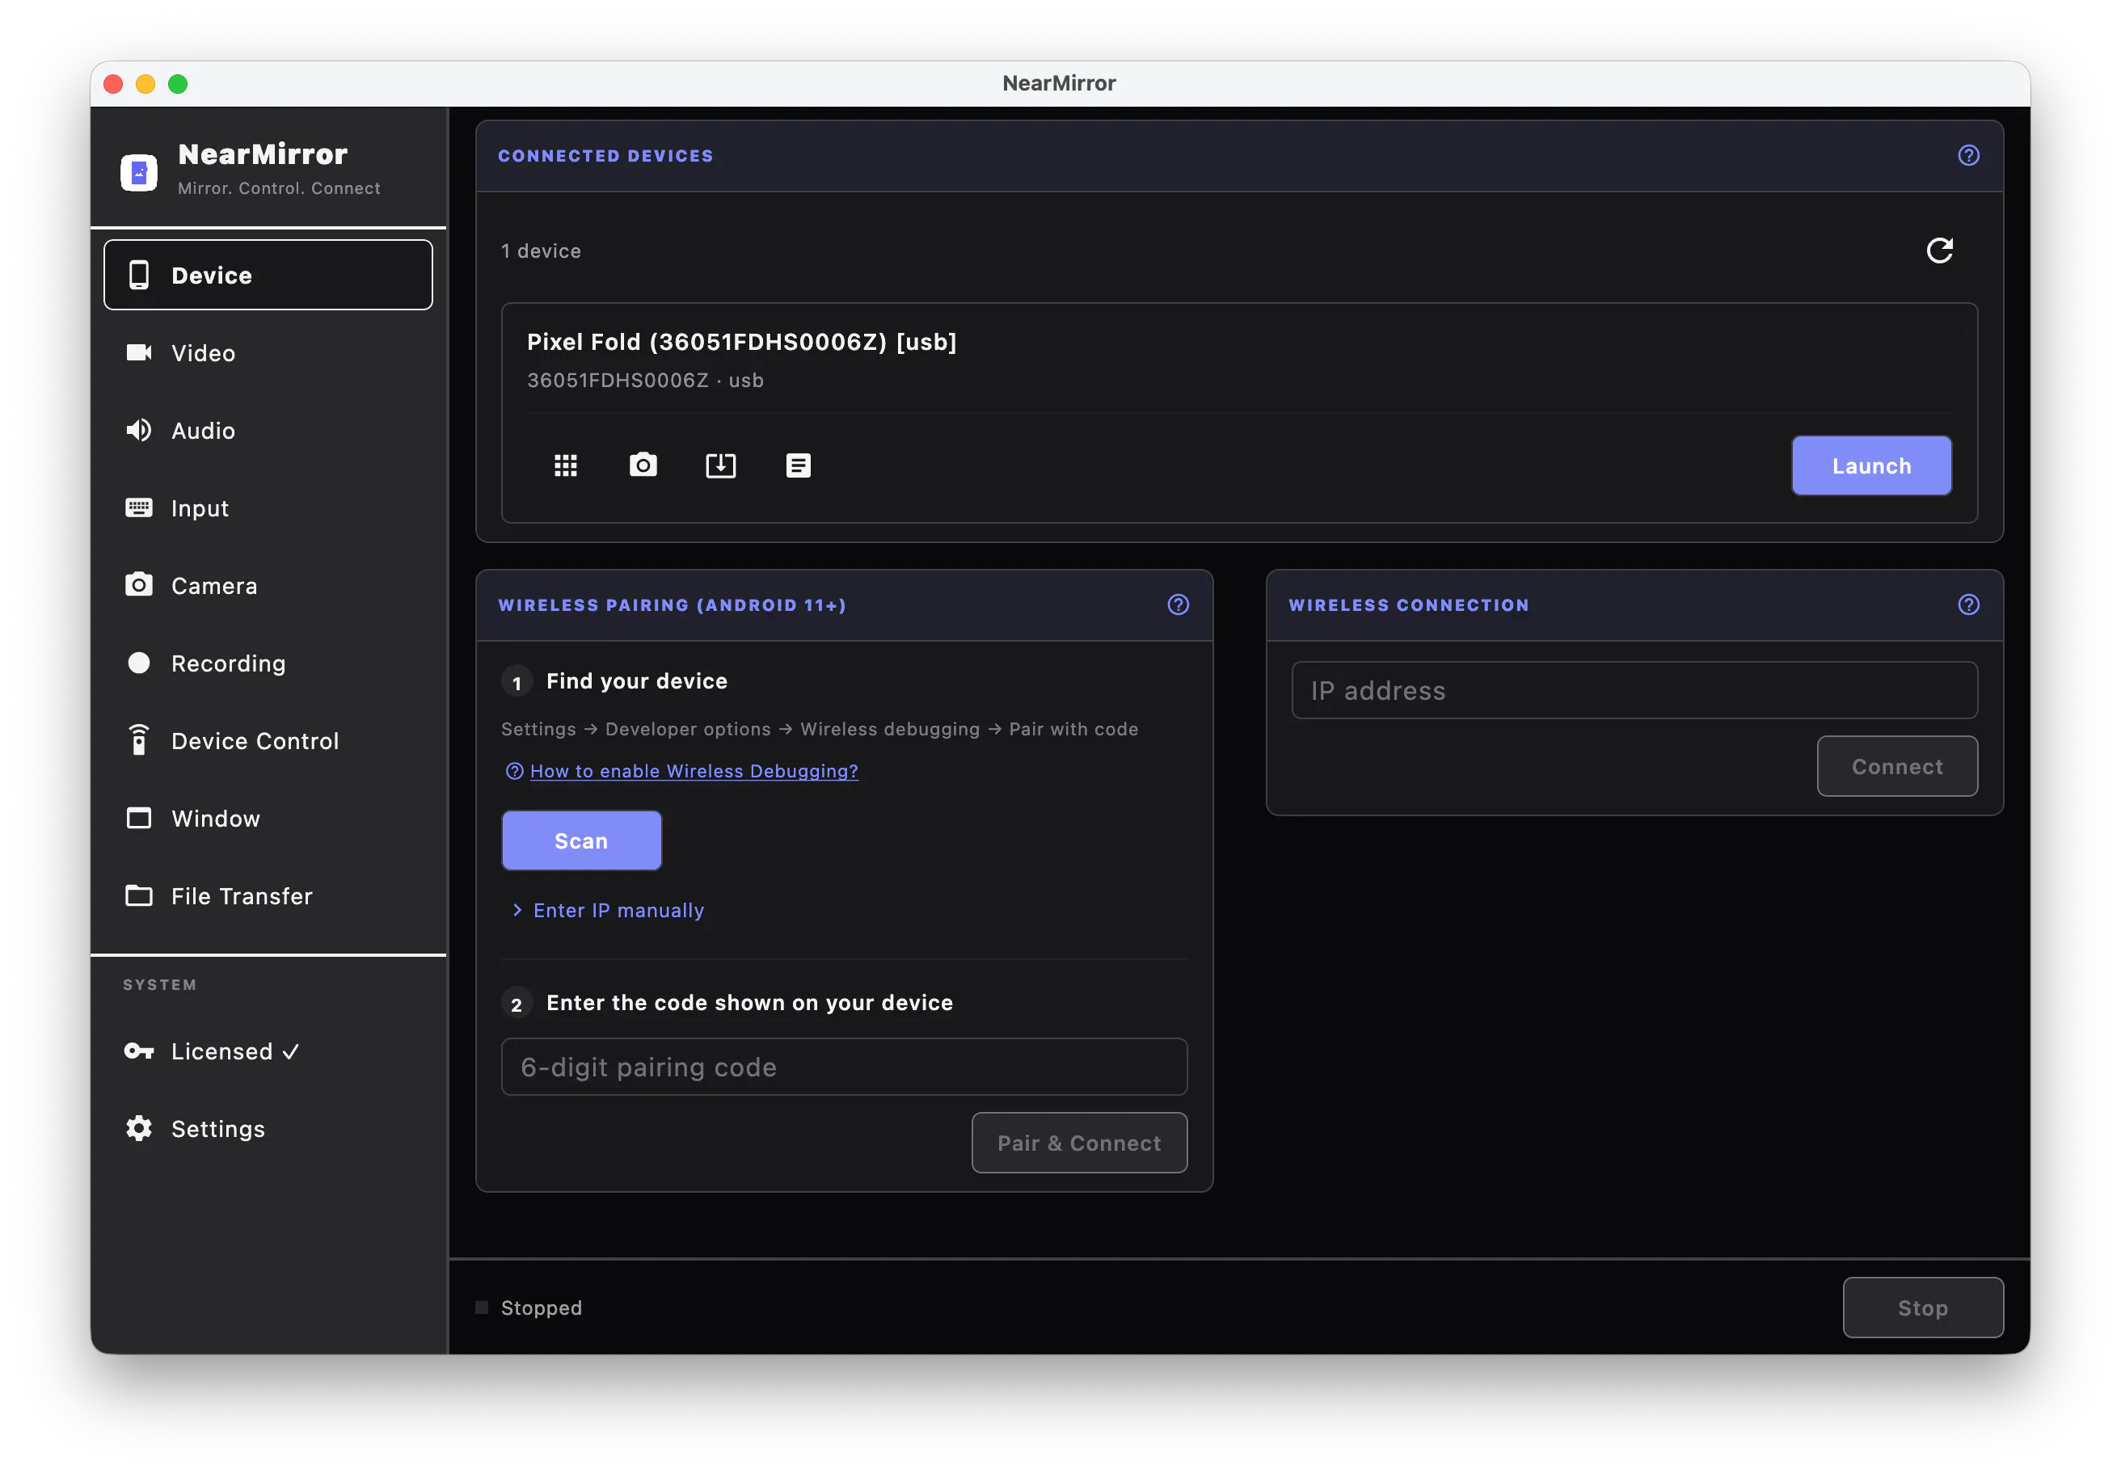This screenshot has width=2121, height=1474.
Task: Click the NearMirror app logo icon
Action: point(138,172)
